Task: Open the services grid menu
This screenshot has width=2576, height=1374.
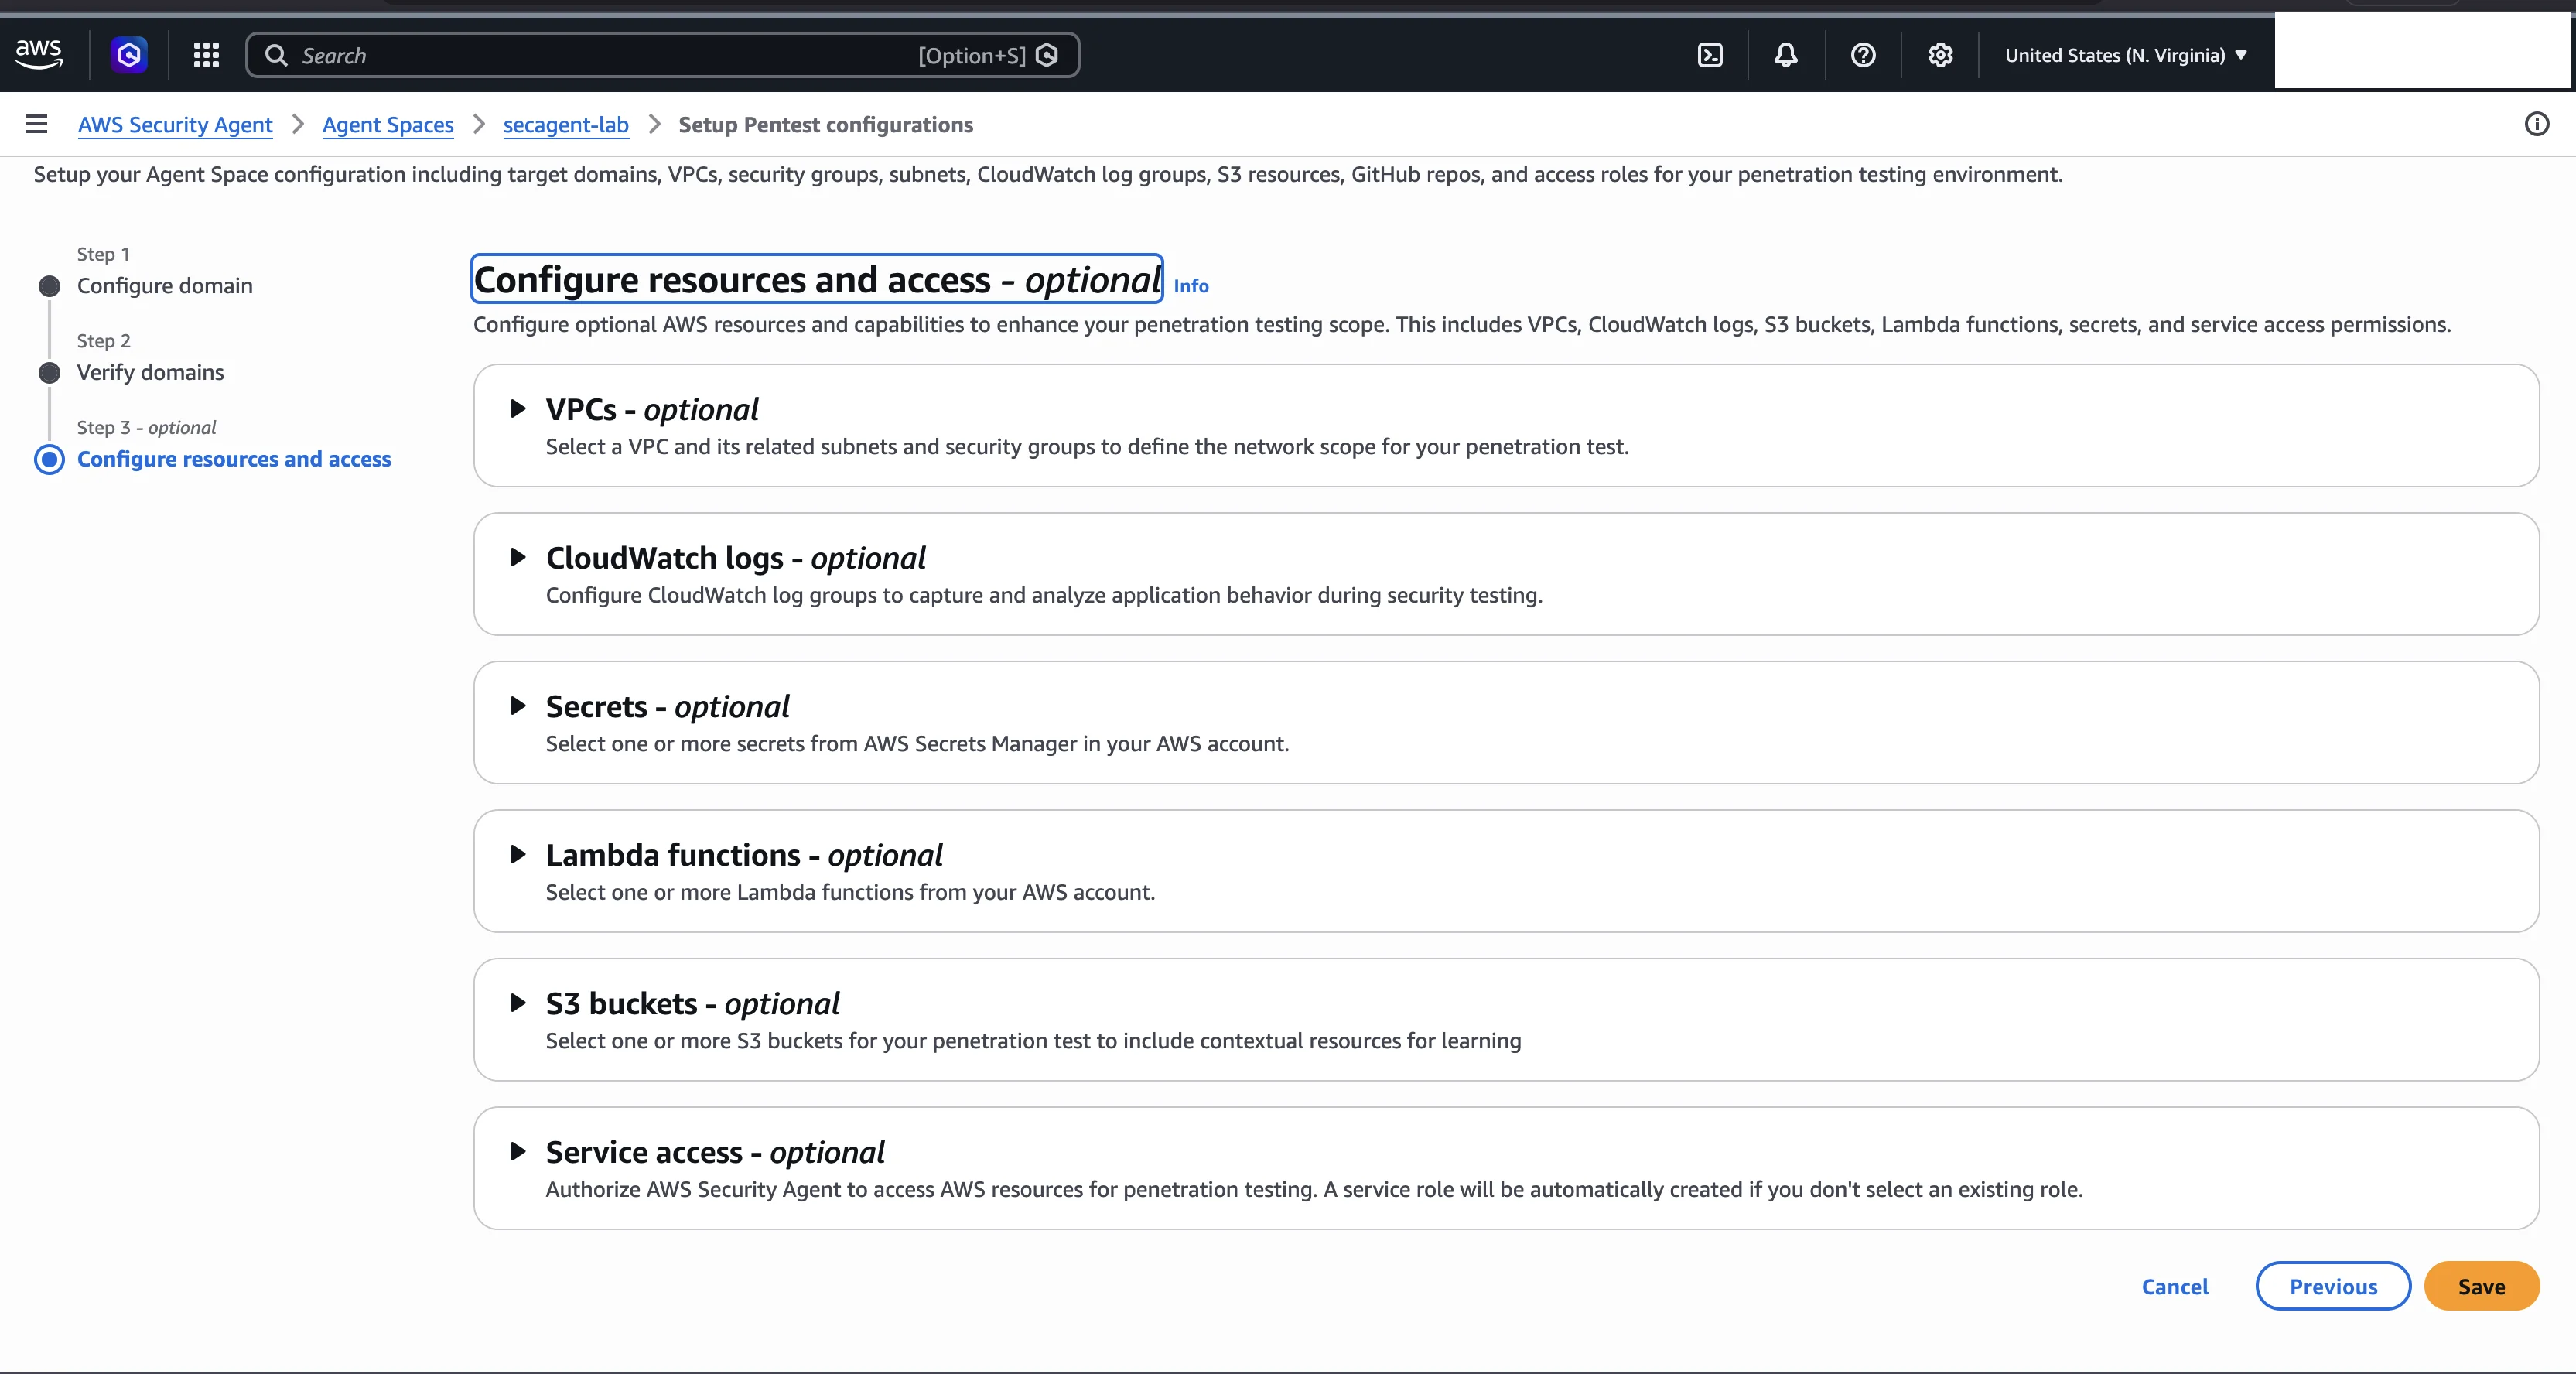Action: (x=206, y=55)
